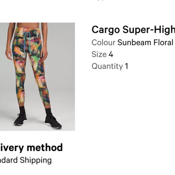Select the size value 4
The height and width of the screenshot is (175, 175).
click(111, 55)
